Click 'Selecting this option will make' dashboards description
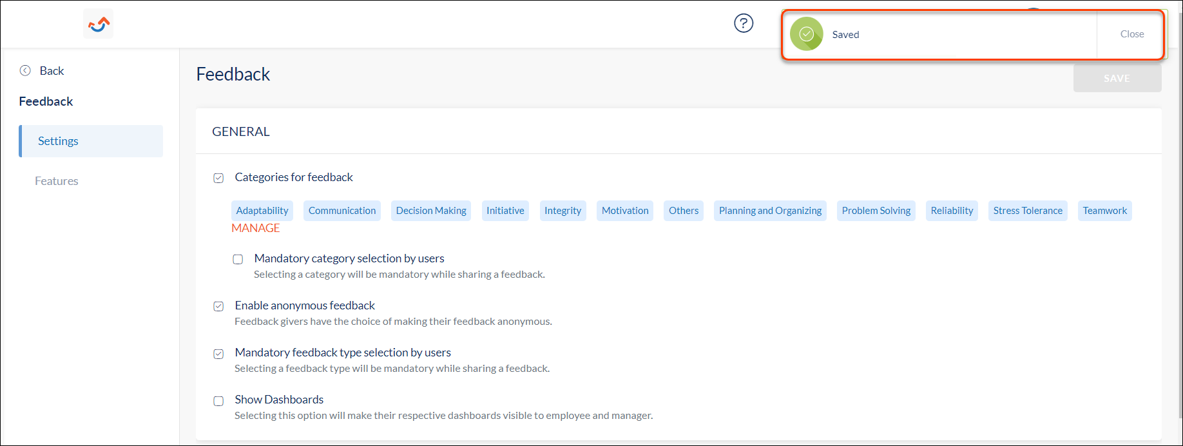This screenshot has width=1183, height=446. pos(443,416)
